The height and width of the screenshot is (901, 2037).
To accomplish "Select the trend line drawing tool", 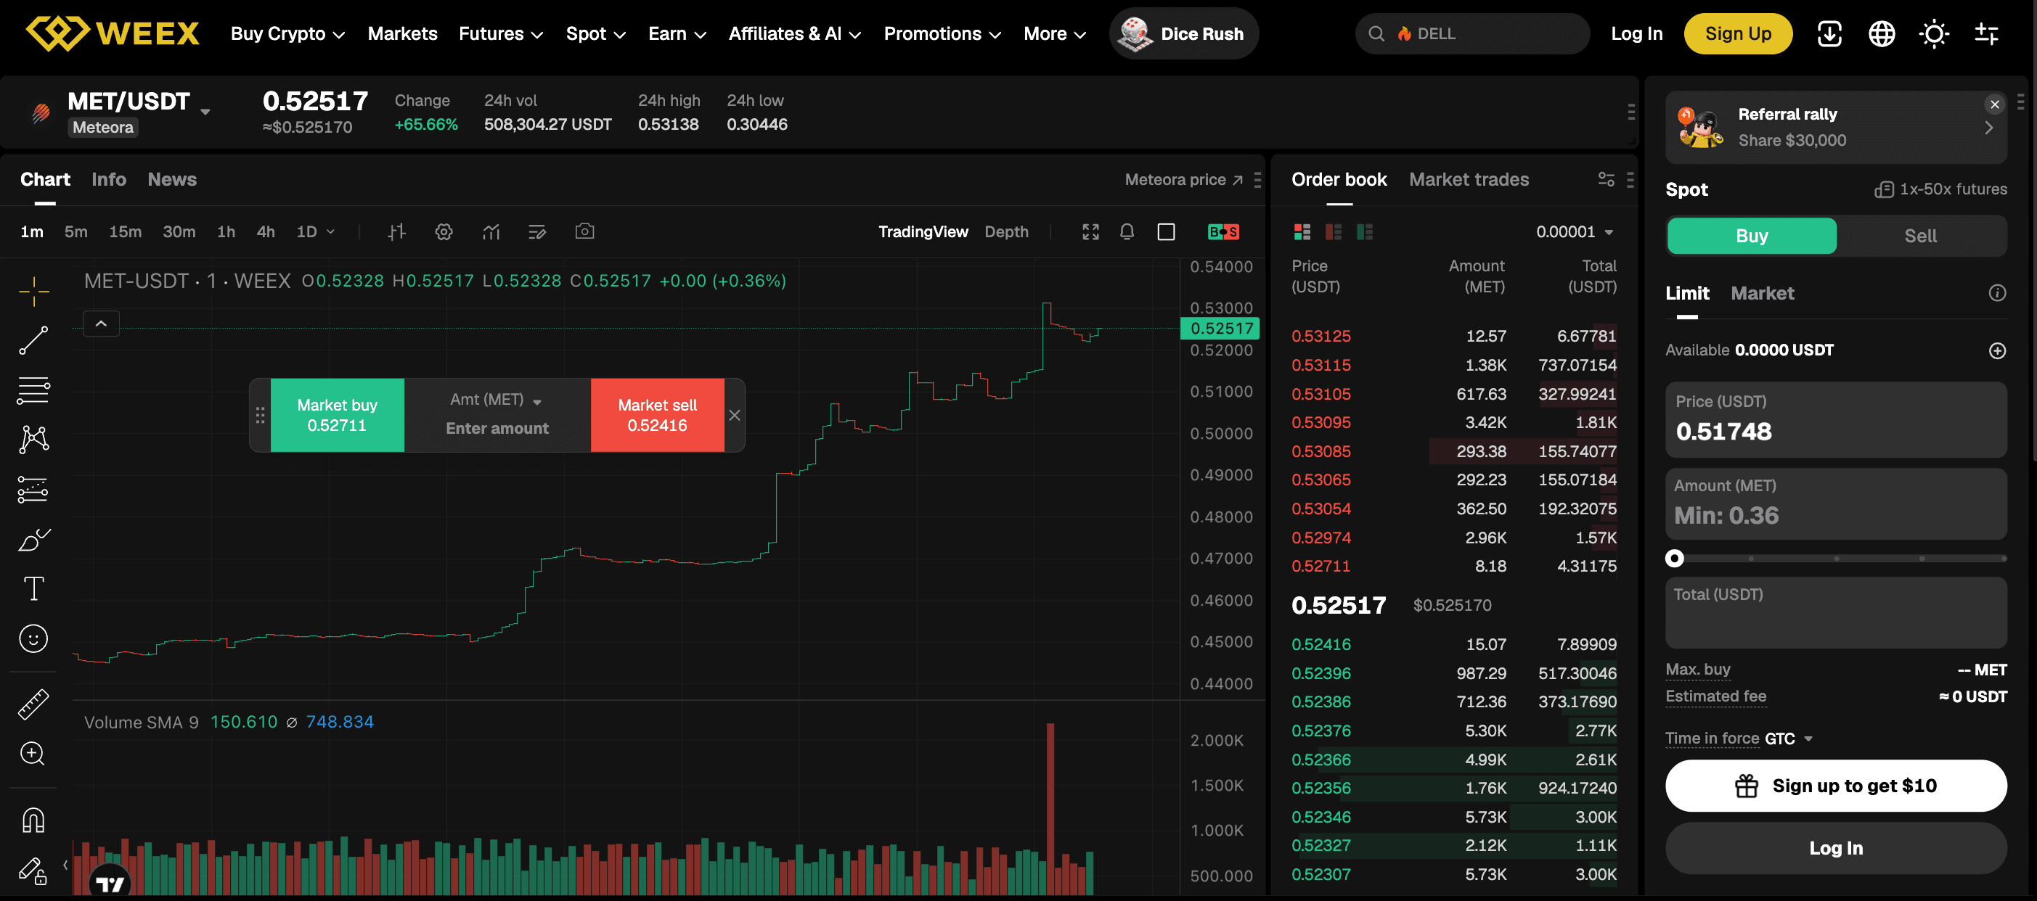I will tap(34, 341).
